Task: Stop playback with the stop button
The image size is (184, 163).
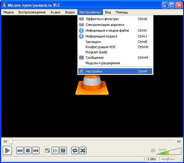Action: click(x=28, y=151)
